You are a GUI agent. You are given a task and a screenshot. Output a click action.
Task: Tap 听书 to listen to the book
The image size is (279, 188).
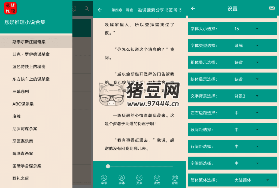tap(177, 10)
